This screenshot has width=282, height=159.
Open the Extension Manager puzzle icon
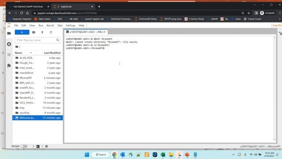click(9, 65)
